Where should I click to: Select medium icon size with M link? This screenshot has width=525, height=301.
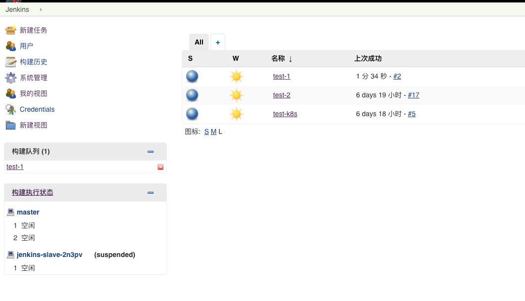pyautogui.click(x=213, y=131)
